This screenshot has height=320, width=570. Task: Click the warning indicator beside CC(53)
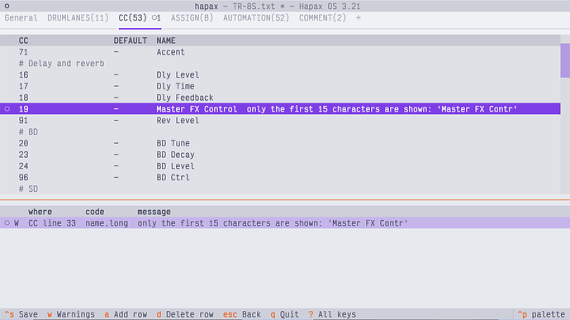click(x=156, y=18)
